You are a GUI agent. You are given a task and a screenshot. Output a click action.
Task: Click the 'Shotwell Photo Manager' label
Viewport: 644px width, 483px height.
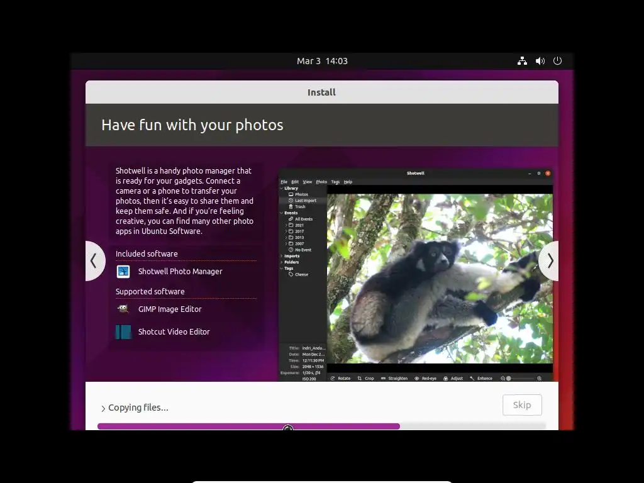click(x=180, y=272)
